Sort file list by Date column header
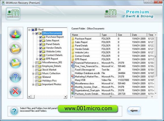This screenshot has width=164, height=121. 139,35
